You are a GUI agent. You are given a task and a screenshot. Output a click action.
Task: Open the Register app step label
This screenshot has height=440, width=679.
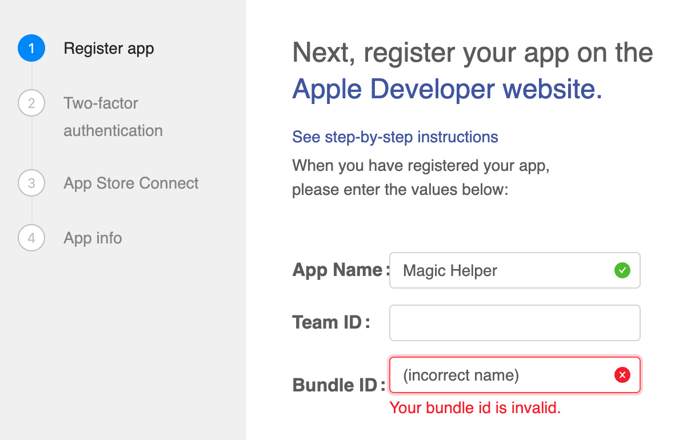click(109, 49)
